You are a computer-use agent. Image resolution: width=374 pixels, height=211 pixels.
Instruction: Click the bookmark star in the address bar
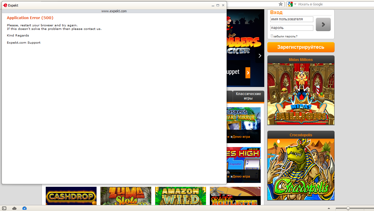(281, 4)
